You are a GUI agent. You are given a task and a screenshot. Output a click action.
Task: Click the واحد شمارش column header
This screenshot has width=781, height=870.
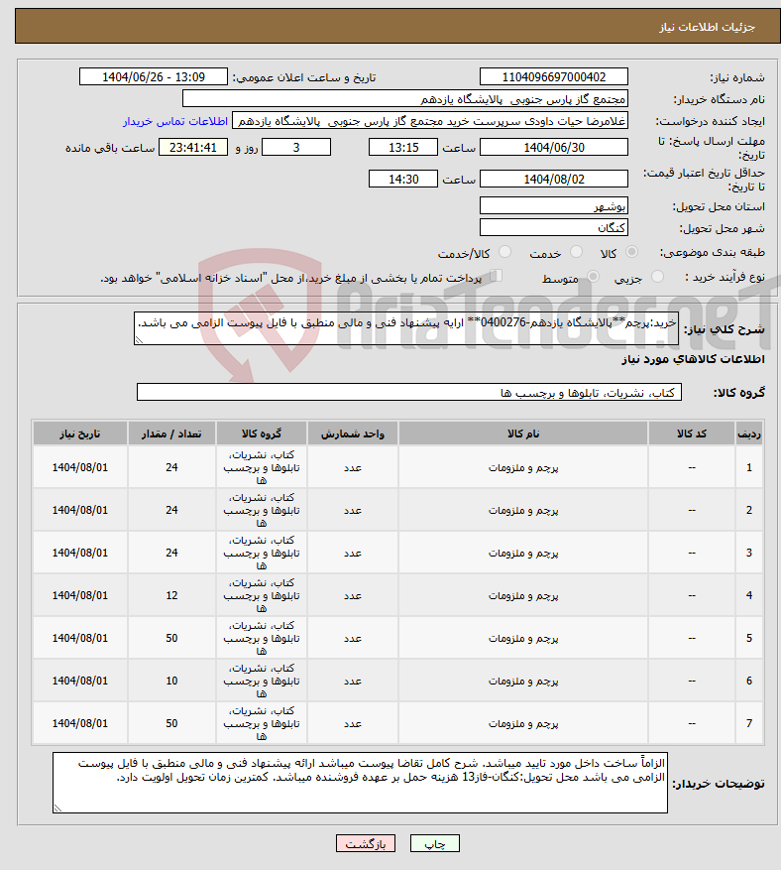(353, 434)
